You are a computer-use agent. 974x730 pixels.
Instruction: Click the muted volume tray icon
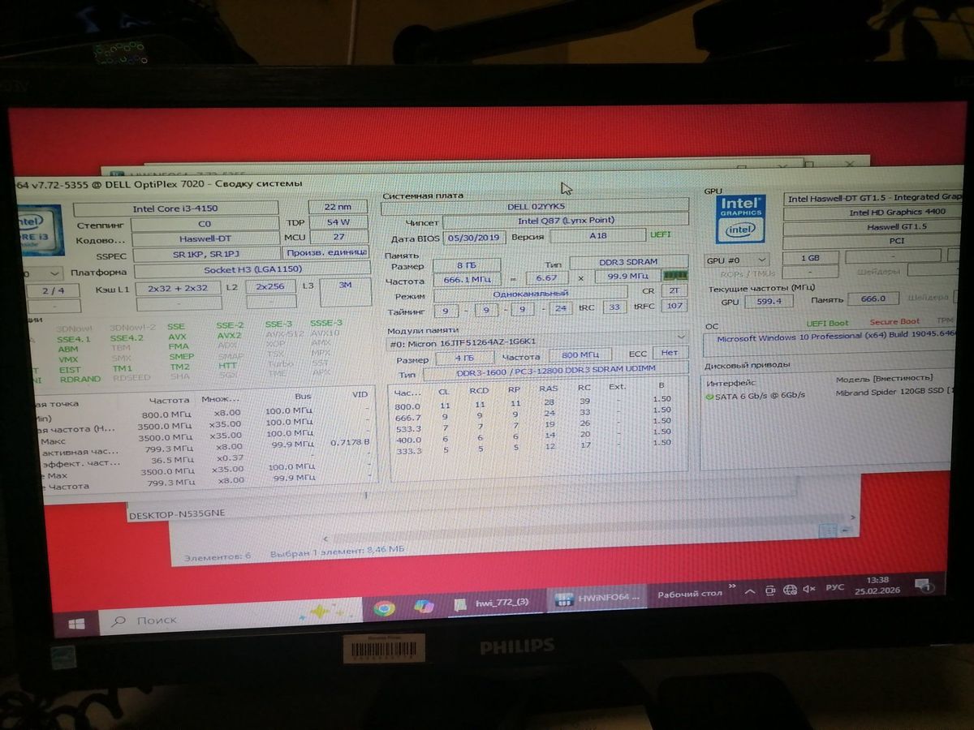click(x=808, y=589)
